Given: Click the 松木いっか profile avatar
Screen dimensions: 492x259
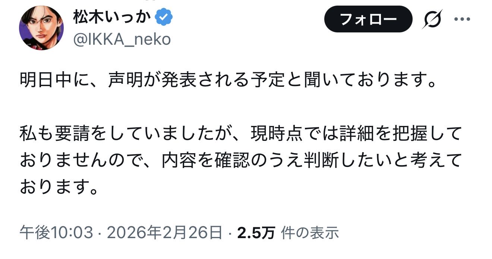Looking at the screenshot, I should (41, 28).
